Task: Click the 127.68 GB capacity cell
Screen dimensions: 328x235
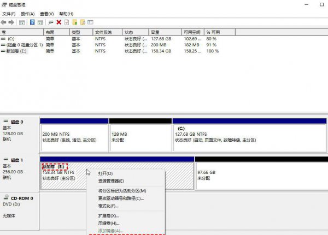Action: (x=161, y=39)
